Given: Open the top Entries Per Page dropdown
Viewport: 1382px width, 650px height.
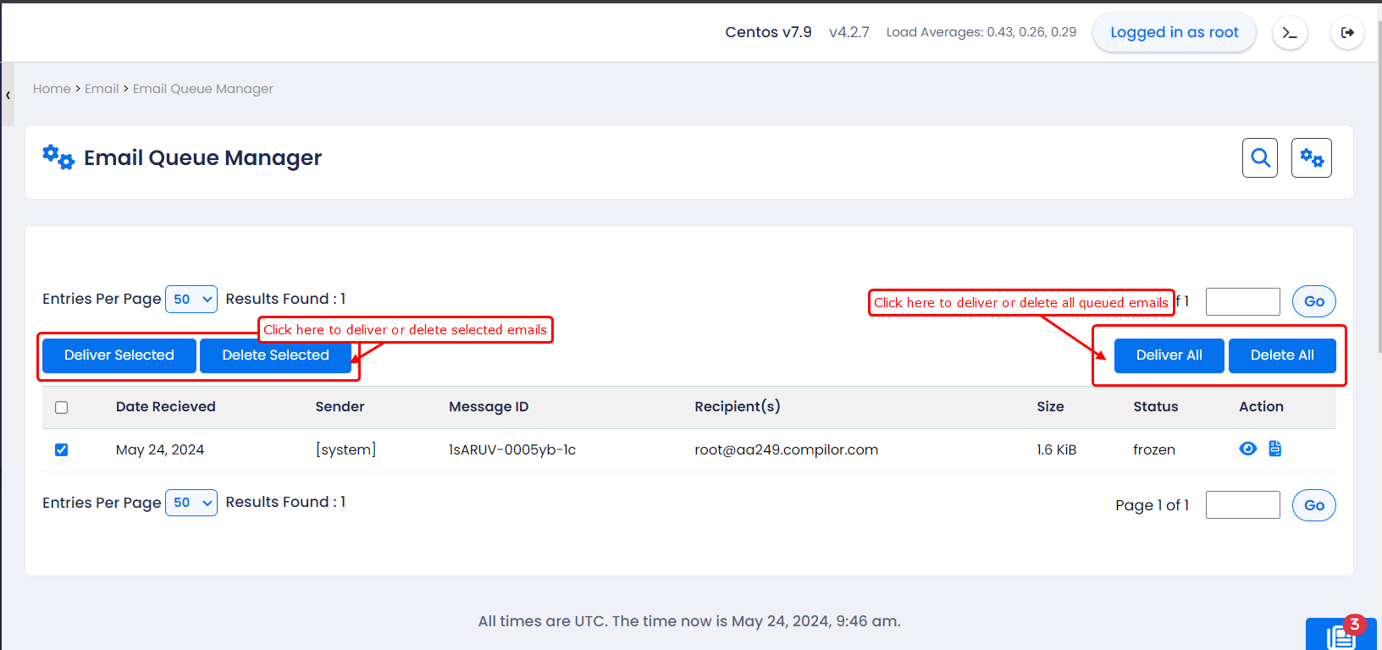Looking at the screenshot, I should point(191,299).
